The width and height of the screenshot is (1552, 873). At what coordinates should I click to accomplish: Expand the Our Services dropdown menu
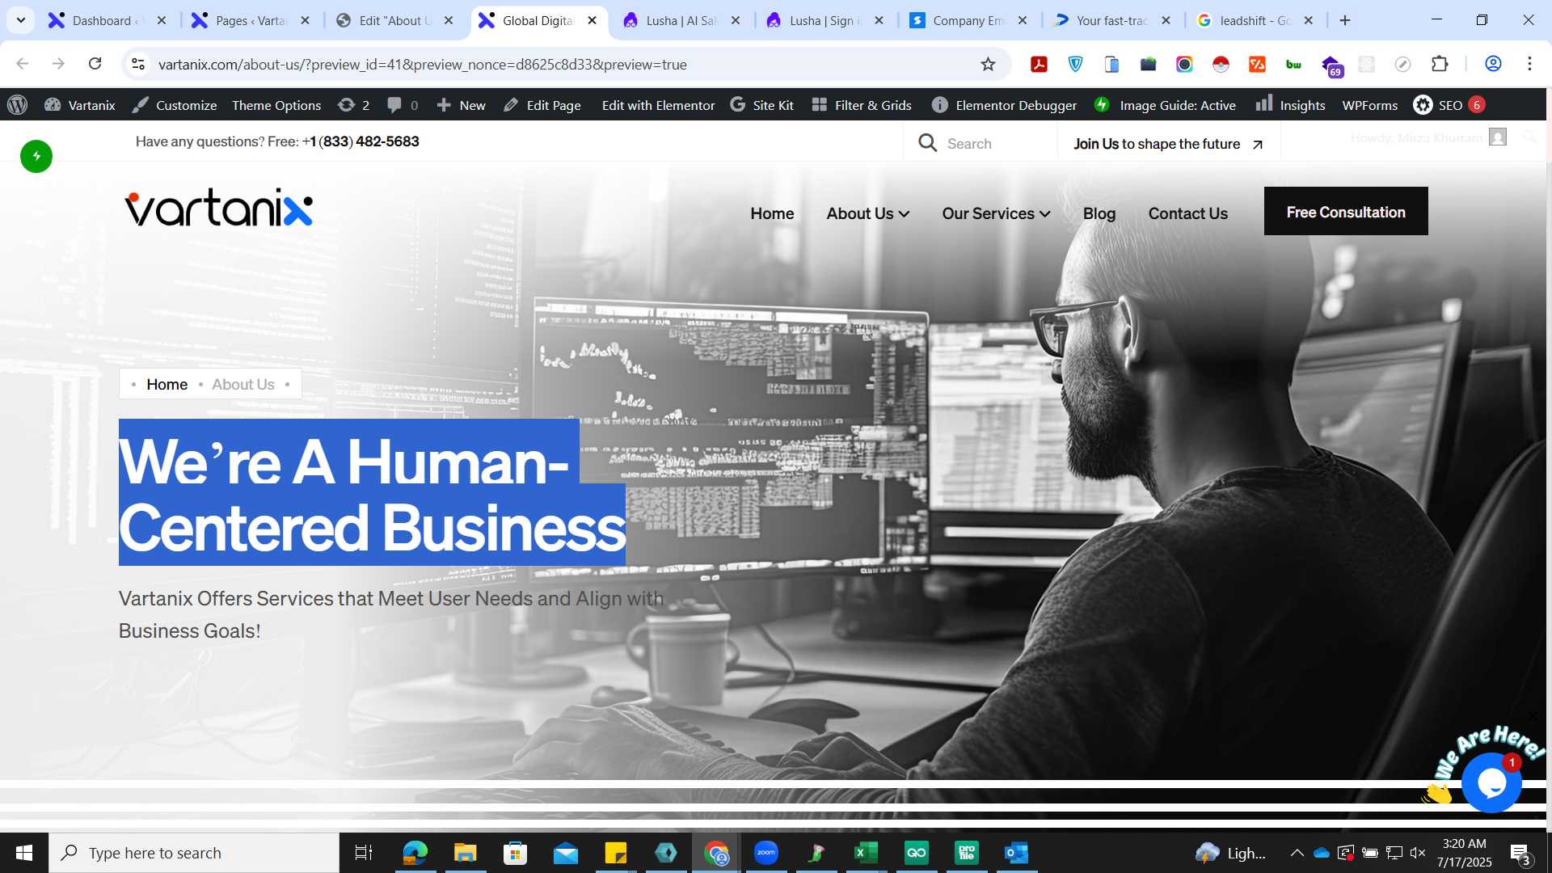[996, 213]
